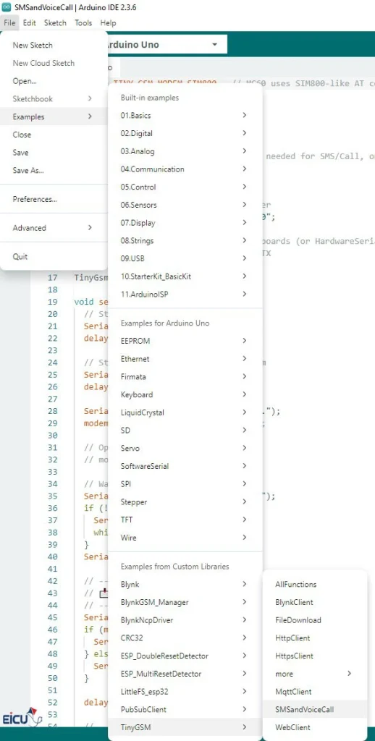This screenshot has height=741, width=375.
Task: Expand LittleFS_esp32 examples
Action: click(185, 691)
